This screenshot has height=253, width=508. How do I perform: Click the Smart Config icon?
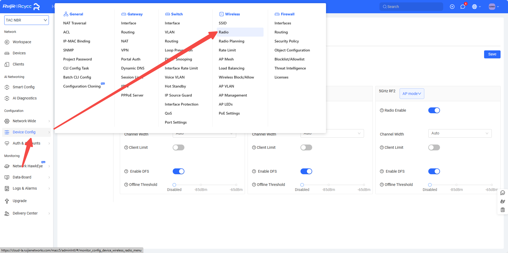point(7,87)
